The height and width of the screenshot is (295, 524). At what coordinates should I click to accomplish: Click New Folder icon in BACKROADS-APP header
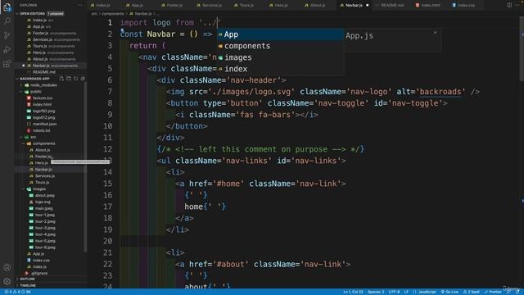pos(69,79)
